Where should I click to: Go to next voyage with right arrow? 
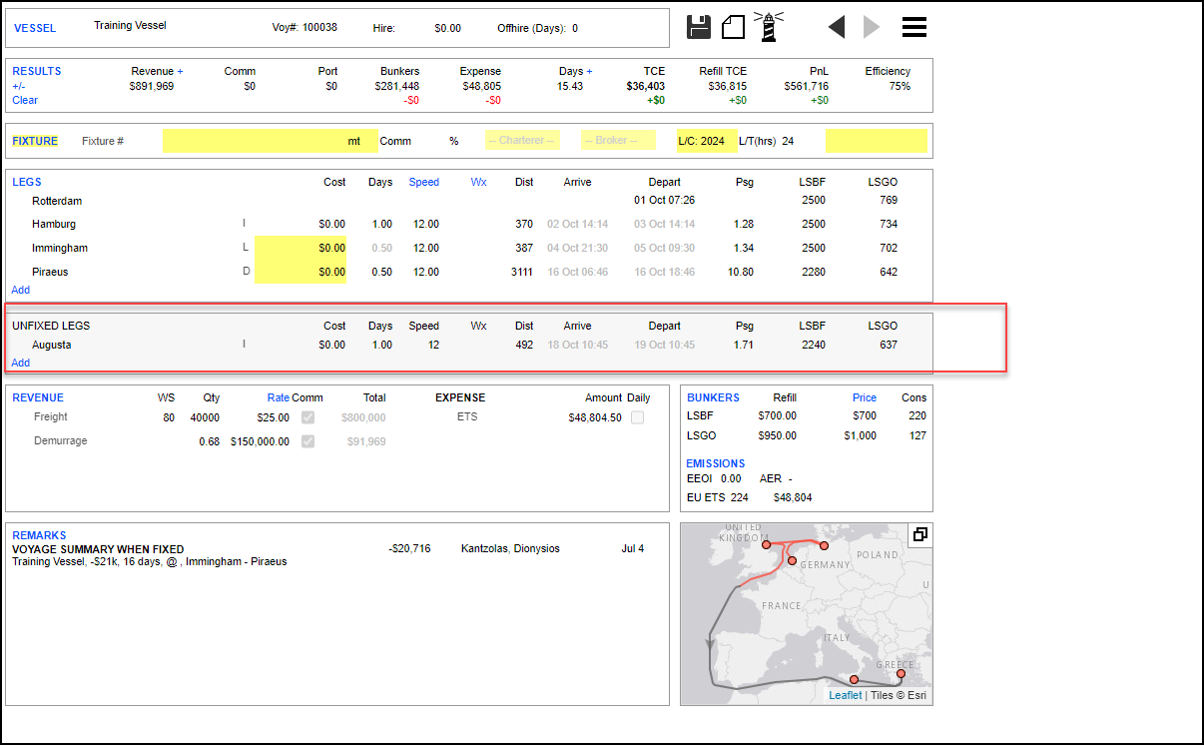pos(872,27)
